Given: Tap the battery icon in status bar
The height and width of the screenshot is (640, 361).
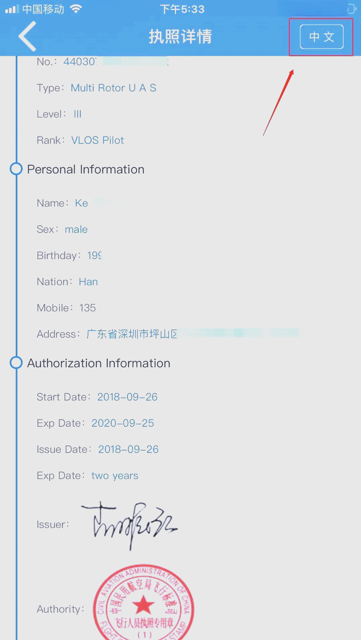Looking at the screenshot, I should 351,9.
